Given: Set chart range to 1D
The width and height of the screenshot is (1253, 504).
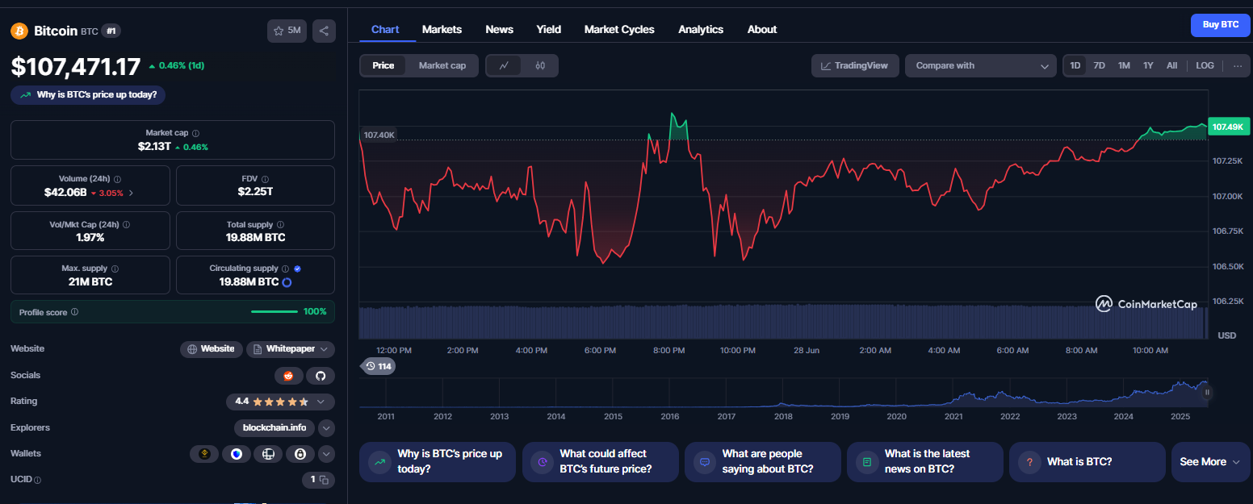Looking at the screenshot, I should tap(1075, 66).
